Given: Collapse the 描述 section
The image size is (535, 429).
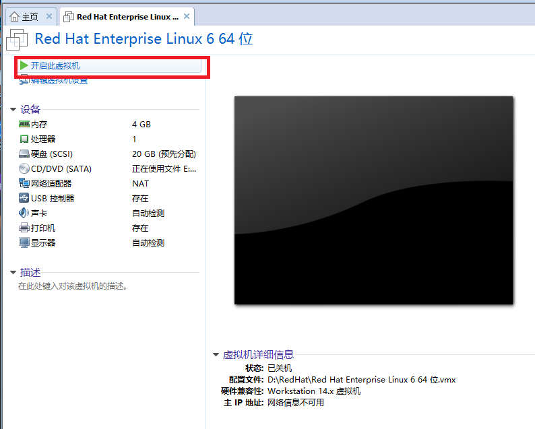Looking at the screenshot, I should [13, 273].
